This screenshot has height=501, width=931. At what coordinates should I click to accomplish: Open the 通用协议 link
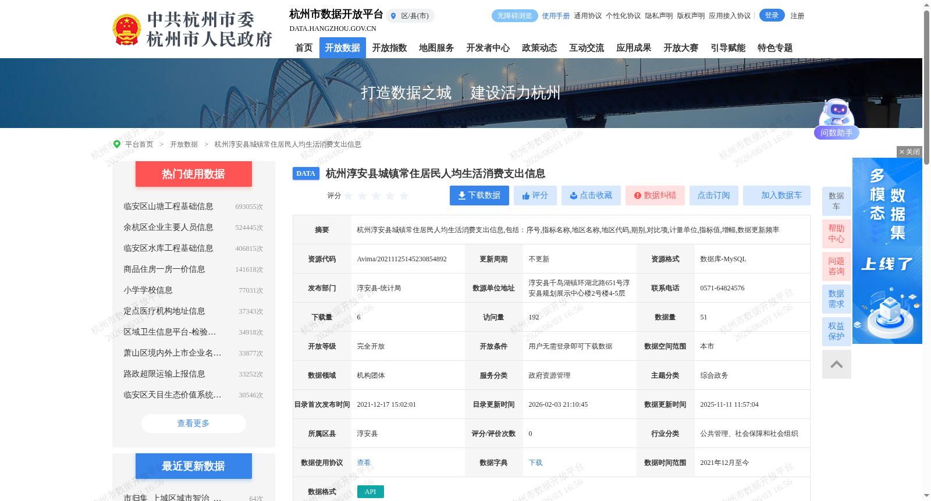(588, 16)
